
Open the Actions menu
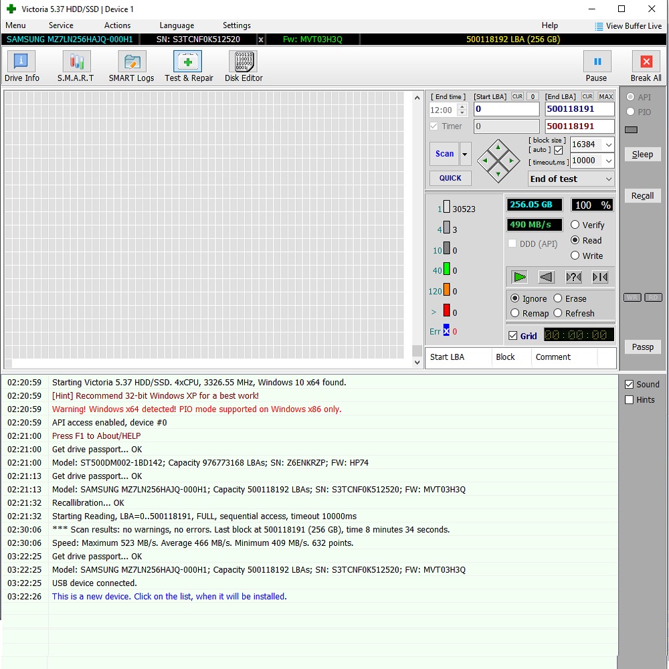pos(117,25)
